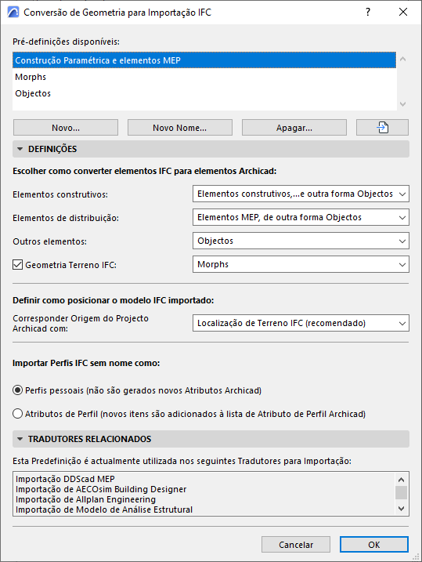Viewport: 422px width, 562px height.
Task: Click the Cancelar button
Action: tap(296, 545)
